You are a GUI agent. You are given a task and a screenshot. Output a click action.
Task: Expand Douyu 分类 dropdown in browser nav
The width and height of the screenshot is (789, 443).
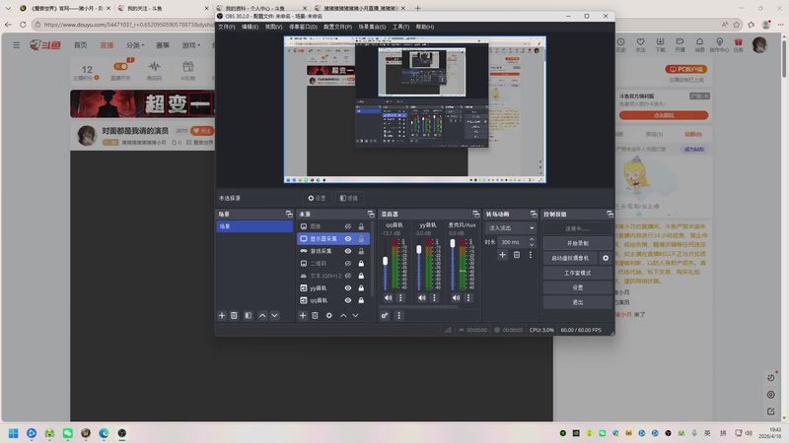(135, 45)
